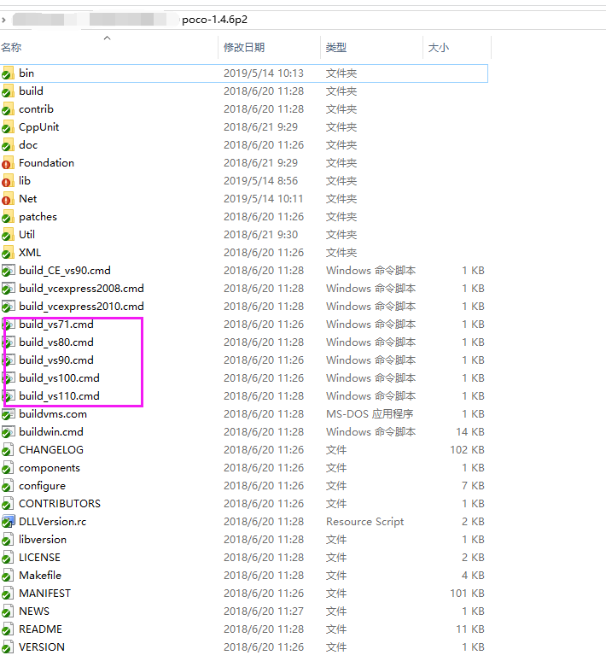Click the bin folder icon
The height and width of the screenshot is (667, 606).
pyautogui.click(x=8, y=73)
